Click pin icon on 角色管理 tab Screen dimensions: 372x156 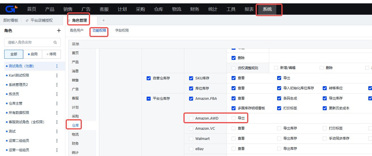click(x=69, y=20)
